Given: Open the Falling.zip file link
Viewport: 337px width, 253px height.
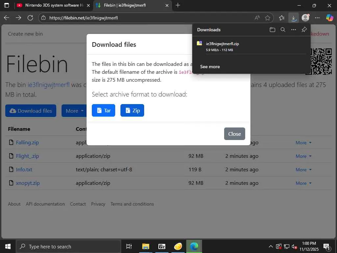Looking at the screenshot, I should (x=27, y=143).
